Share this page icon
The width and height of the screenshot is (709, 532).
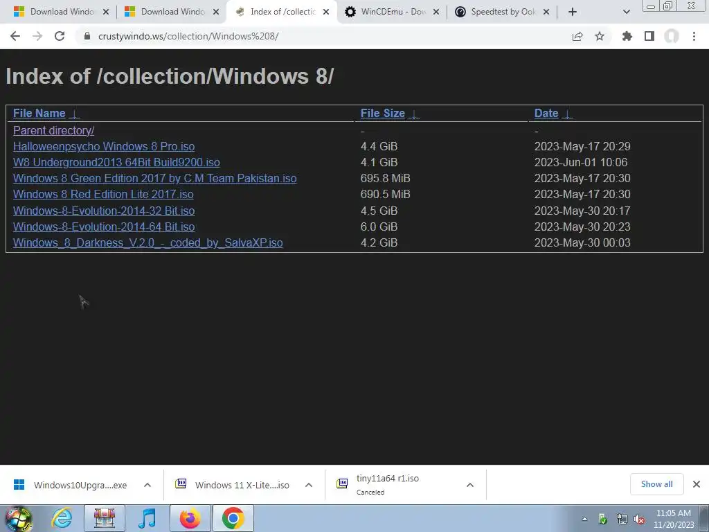577,36
